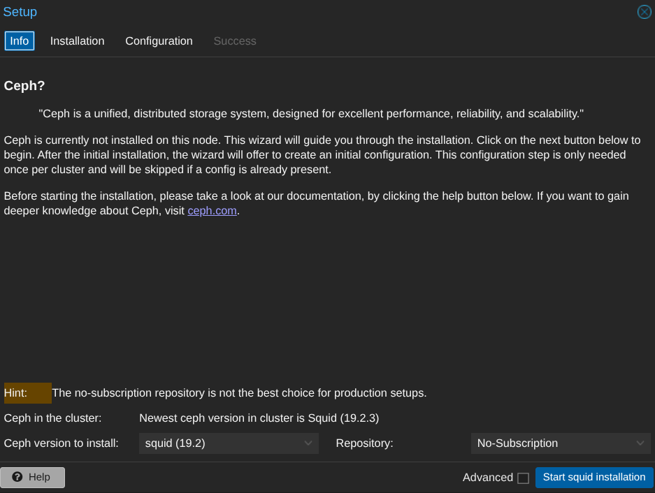Expand the Ceph version dropdown arrow

[308, 443]
